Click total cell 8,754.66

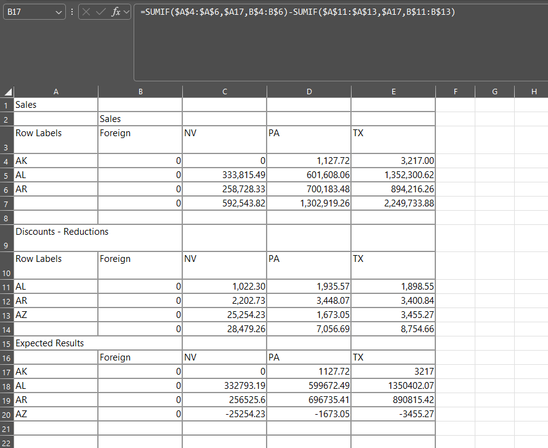[393, 328]
